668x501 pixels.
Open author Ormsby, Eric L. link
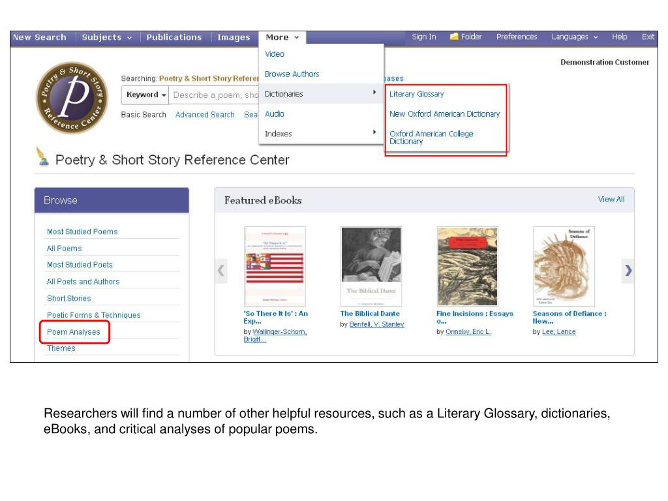pos(468,332)
